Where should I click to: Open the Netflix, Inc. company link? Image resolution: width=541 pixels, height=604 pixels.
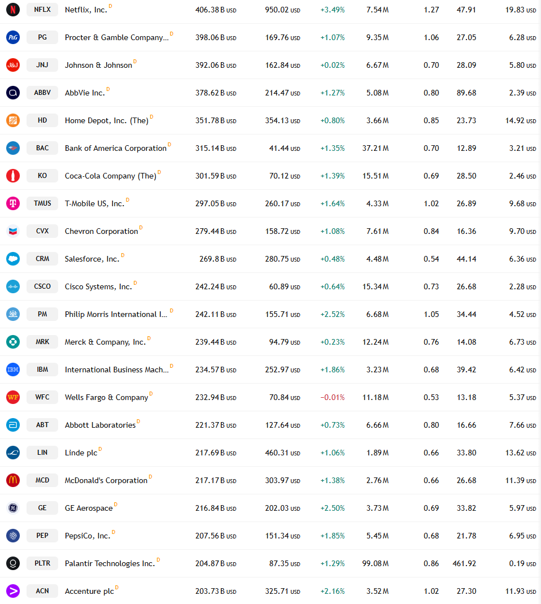[x=86, y=10]
